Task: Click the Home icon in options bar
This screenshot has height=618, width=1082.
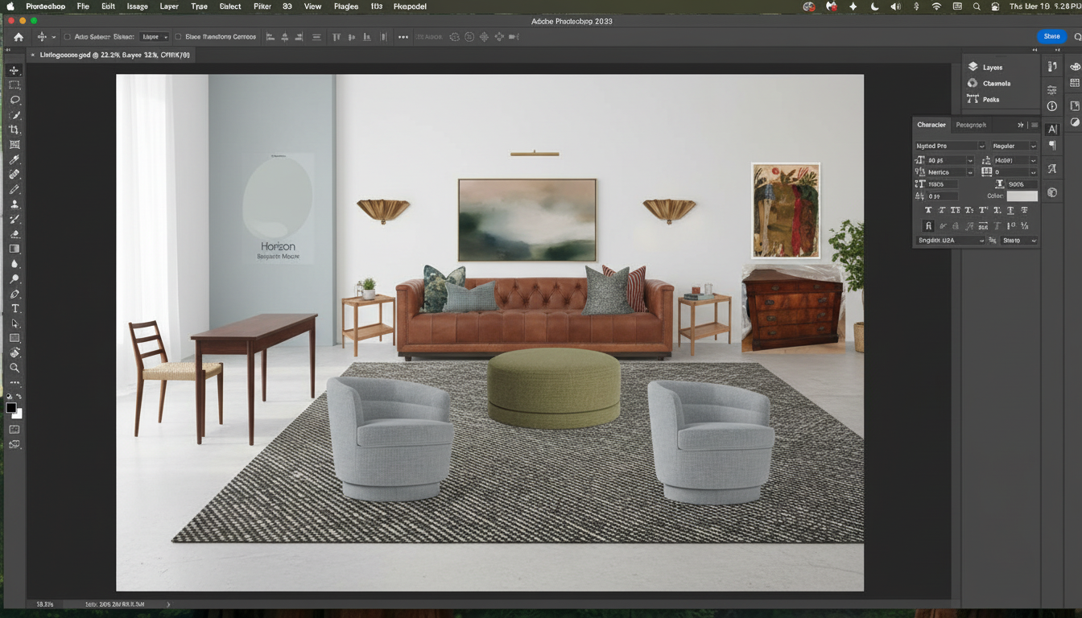Action: pyautogui.click(x=19, y=37)
